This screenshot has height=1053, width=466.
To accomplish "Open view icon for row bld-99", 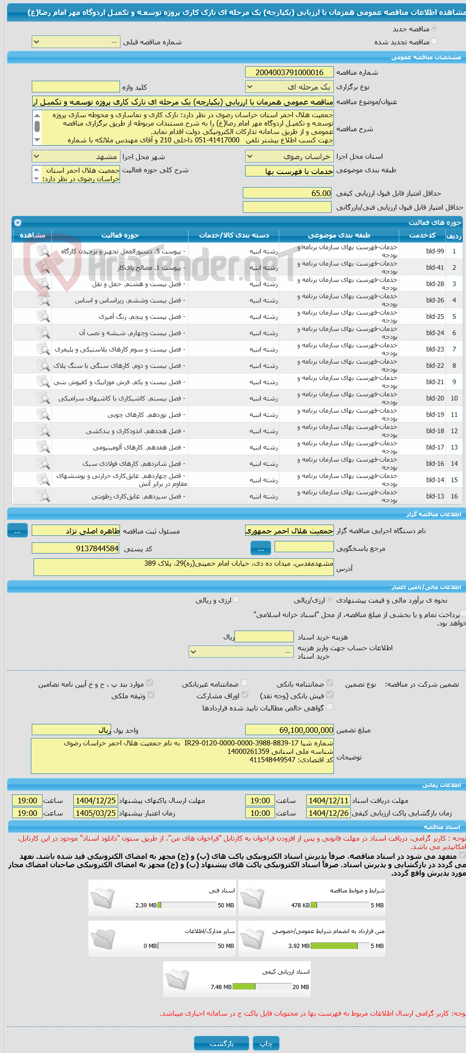I will click(x=43, y=251).
